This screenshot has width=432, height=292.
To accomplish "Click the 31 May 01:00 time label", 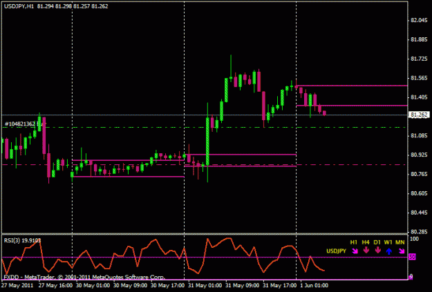I will 205,285.
